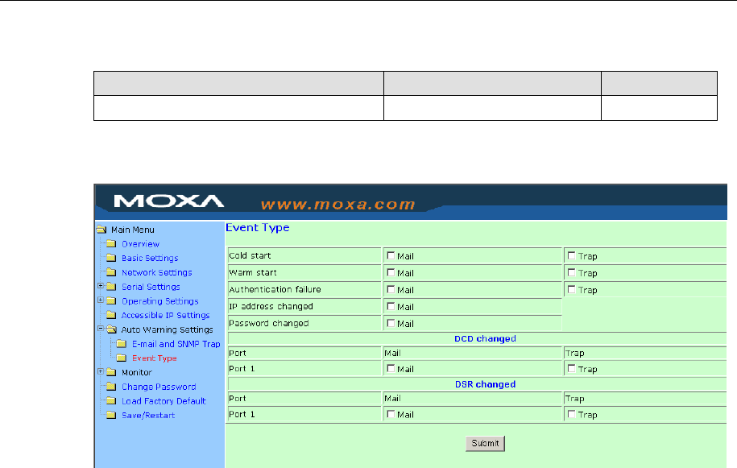Click the DSR changed section header
737x468 pixels.
pos(485,384)
